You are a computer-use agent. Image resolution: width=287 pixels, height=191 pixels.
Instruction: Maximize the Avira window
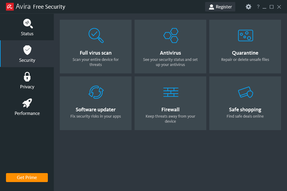point(272,7)
